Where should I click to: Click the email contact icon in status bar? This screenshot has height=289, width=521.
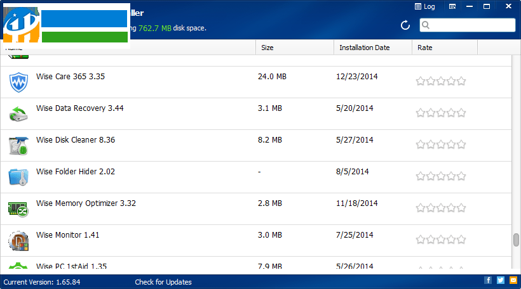(x=513, y=280)
